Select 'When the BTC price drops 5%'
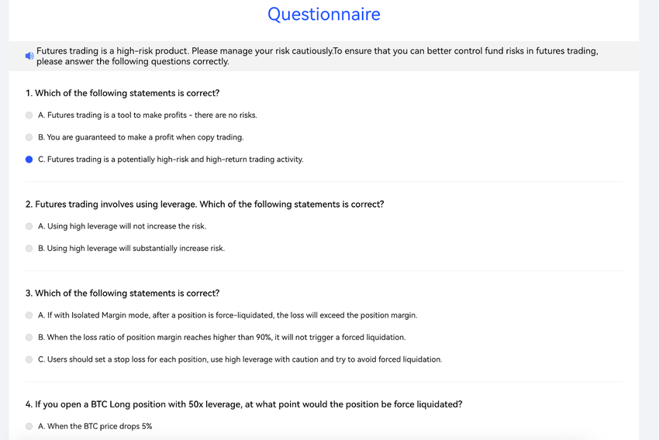Screen dimensions: 659x440 coord(29,427)
